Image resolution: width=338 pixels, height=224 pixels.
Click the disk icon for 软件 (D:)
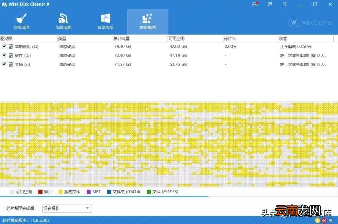click(10, 55)
